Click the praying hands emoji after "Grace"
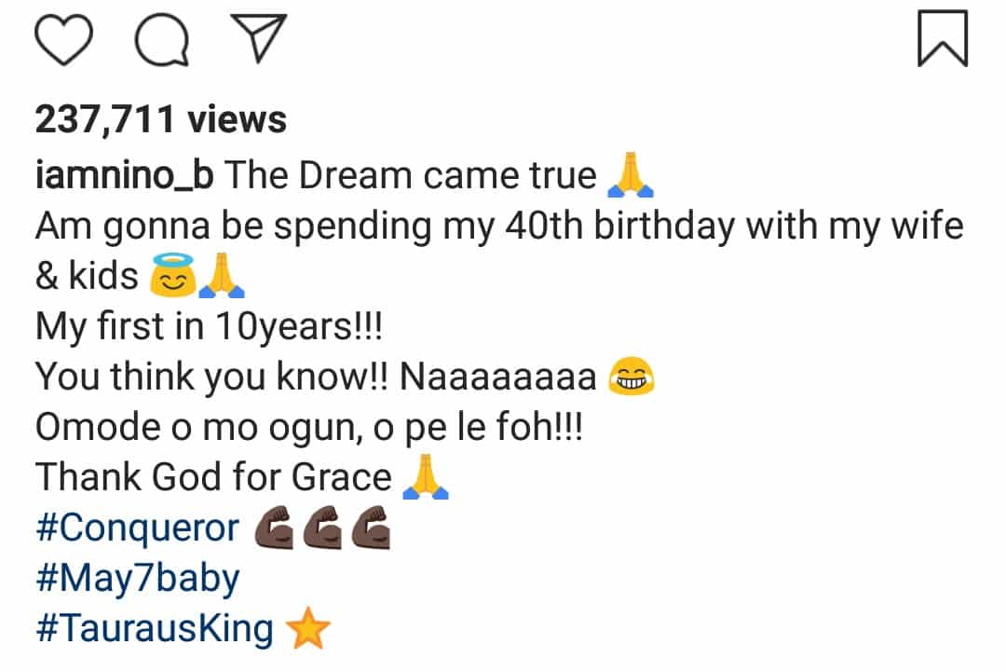Screen dimensions: 1006x672 (x=426, y=478)
